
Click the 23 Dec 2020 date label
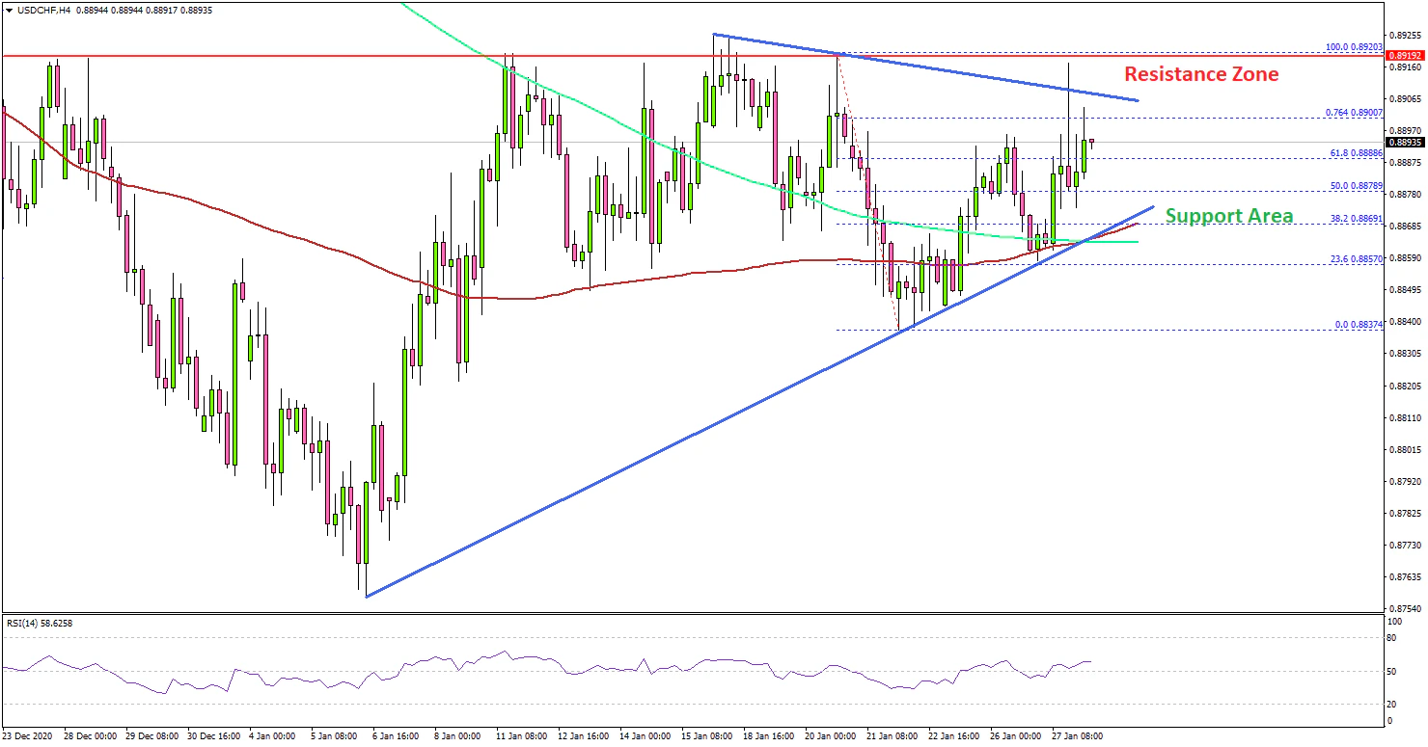[x=30, y=735]
